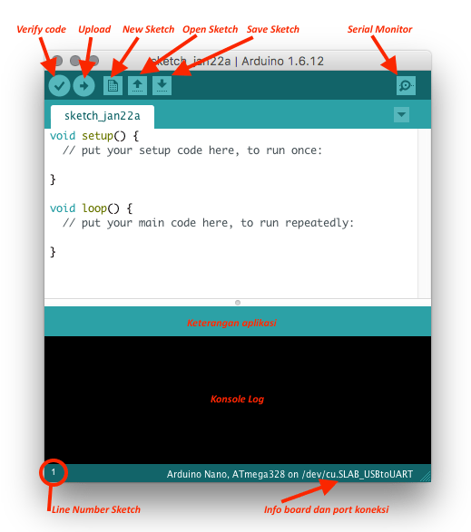Screen dimensions: 471x532
Task: Click the Arduino Nano board info text
Action: 289,474
